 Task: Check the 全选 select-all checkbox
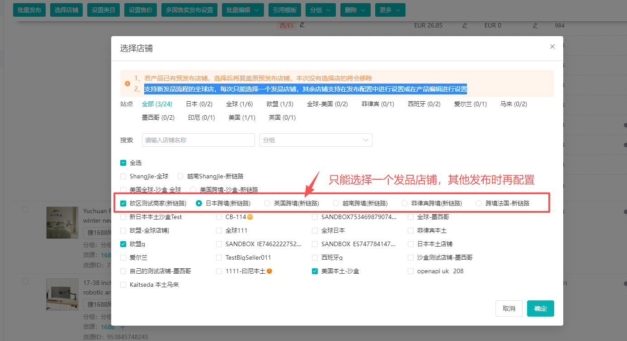point(123,163)
